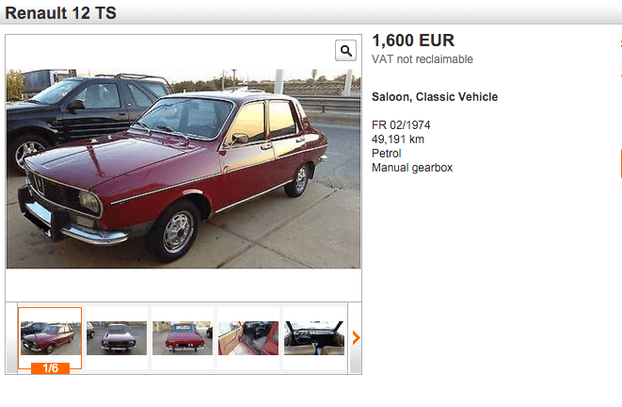
Task: Click the orange 1/6 photo counter badge
Action: click(x=51, y=368)
